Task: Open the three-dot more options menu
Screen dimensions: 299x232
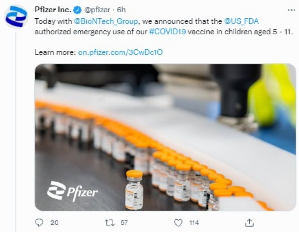Action: point(292,10)
